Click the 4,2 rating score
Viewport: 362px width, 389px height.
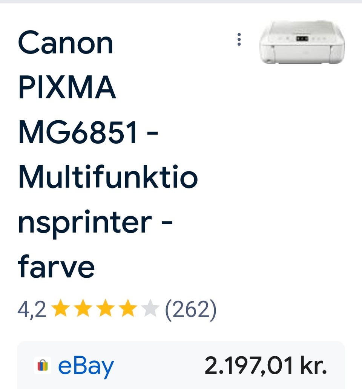pyautogui.click(x=32, y=309)
